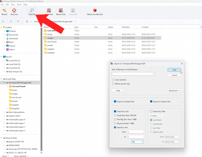Click the Recovery lifebuoy icon
Viewport: 202px width, 157px height.
click(x=14, y=10)
